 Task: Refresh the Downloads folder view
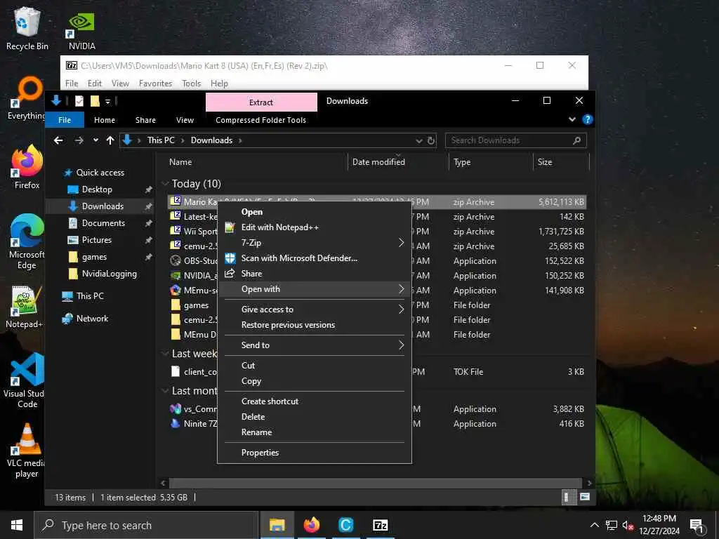point(431,140)
